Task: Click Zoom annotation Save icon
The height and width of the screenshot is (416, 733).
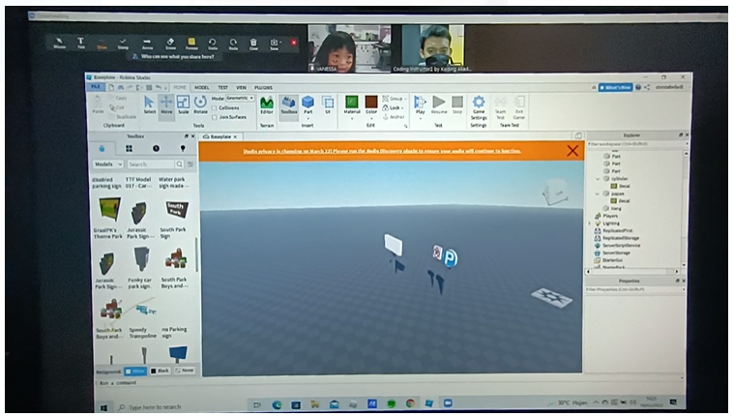Action: point(274,44)
